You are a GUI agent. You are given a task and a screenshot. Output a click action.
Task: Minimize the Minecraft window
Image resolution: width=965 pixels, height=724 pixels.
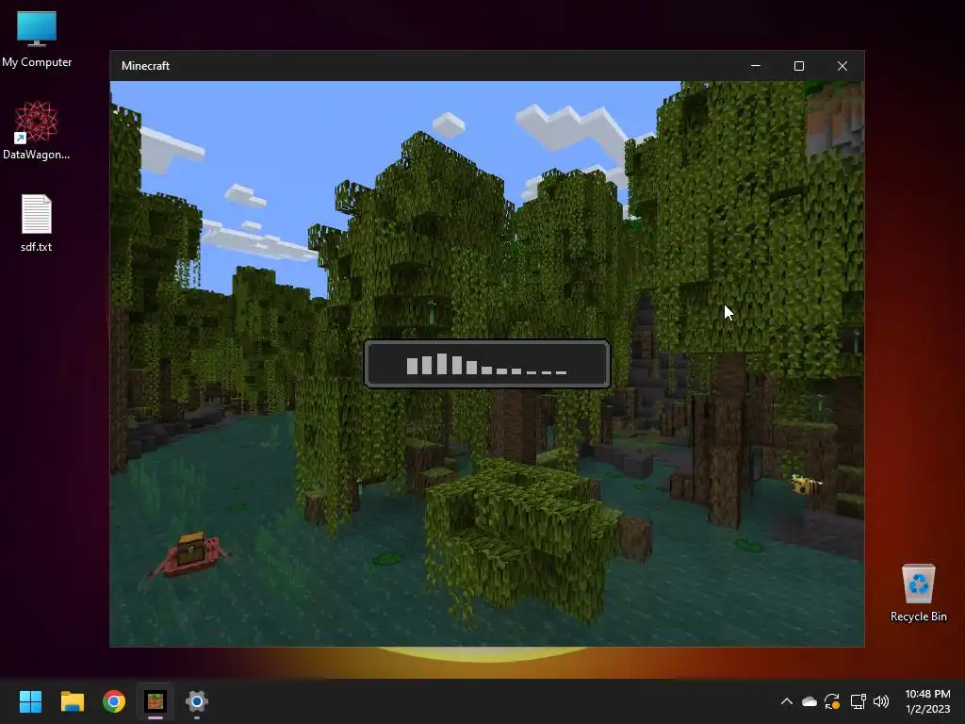pyautogui.click(x=756, y=66)
